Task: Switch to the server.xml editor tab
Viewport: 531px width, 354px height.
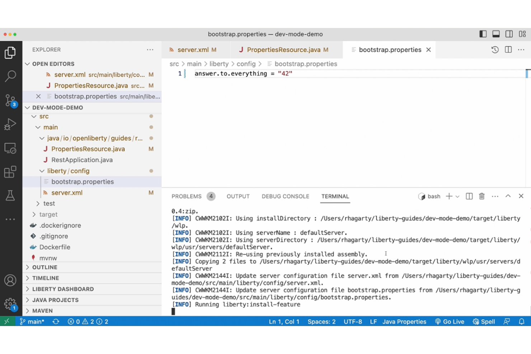Action: [x=196, y=50]
